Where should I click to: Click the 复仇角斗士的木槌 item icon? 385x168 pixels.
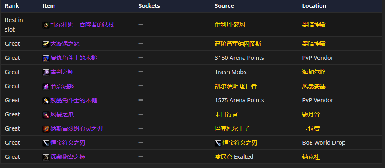(46, 58)
